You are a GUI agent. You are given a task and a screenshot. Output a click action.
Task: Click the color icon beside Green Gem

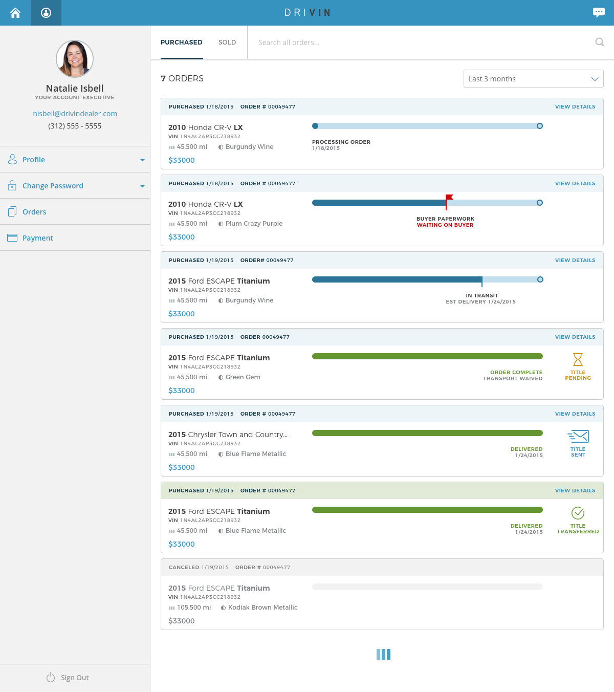click(x=221, y=377)
